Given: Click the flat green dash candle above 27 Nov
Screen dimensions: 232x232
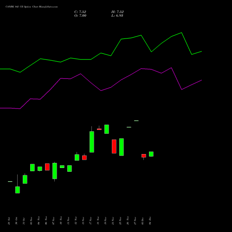Looking at the screenshot, I should [136, 121].
